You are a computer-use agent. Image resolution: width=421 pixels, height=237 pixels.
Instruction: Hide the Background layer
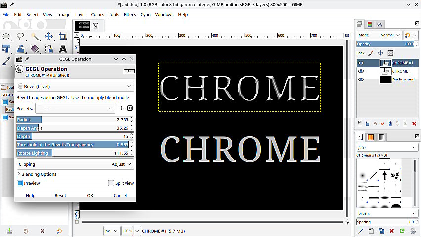point(361,79)
